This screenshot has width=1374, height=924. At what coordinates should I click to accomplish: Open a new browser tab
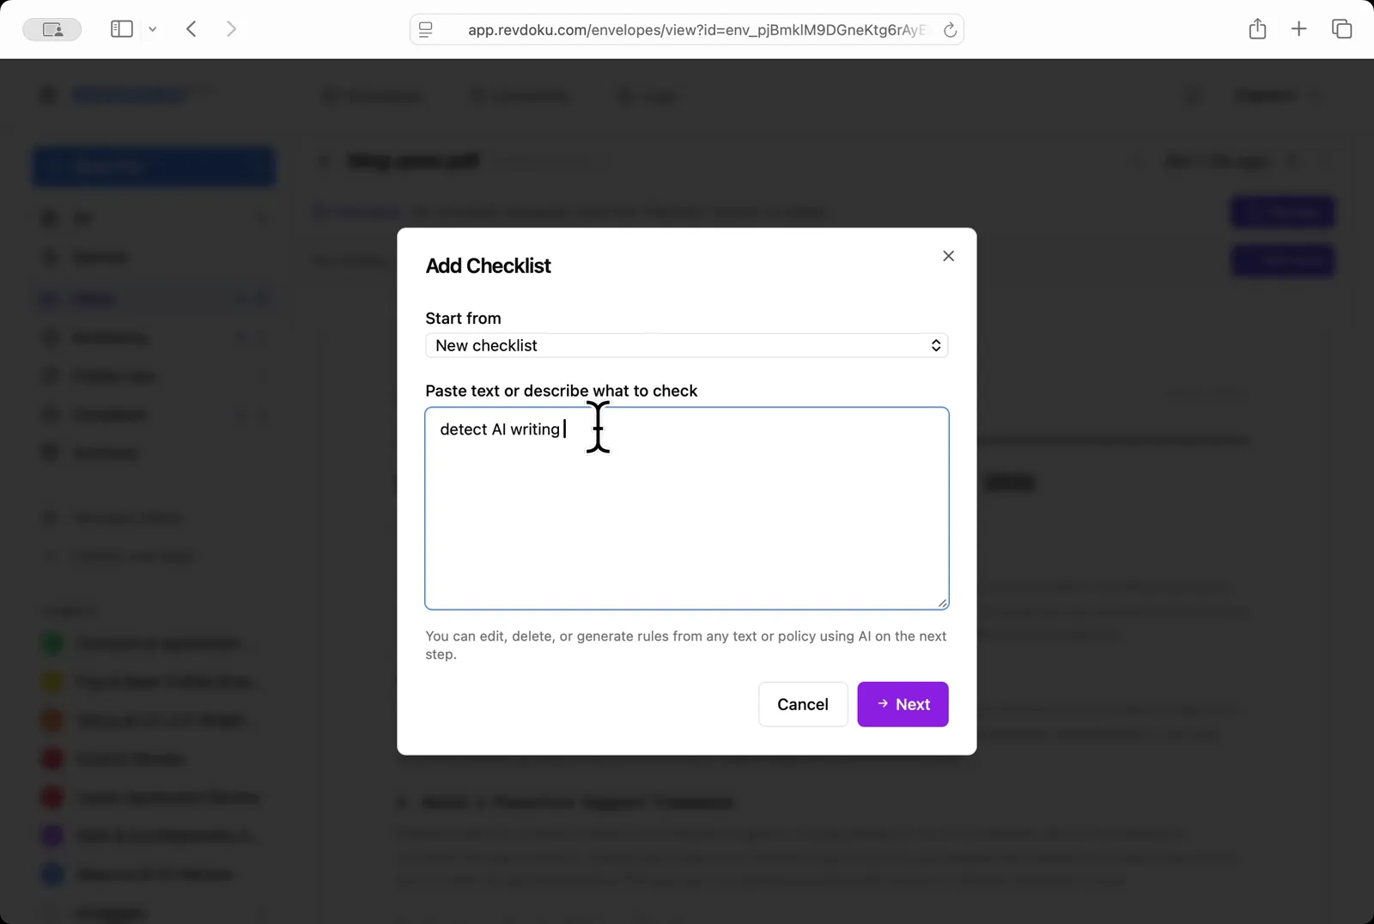pos(1298,28)
